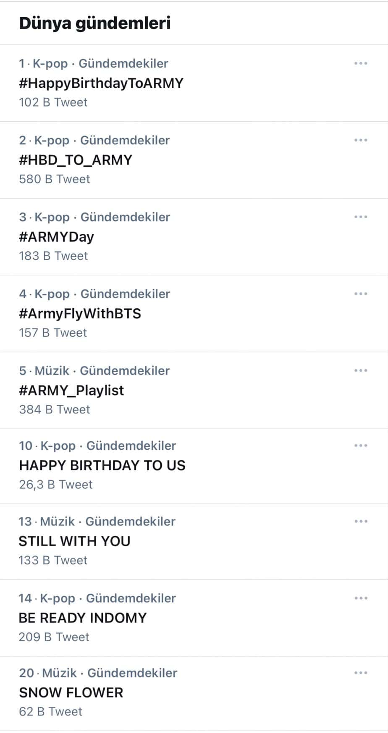This screenshot has height=733, width=388.
Task: Open the BE READY INDOMY trend
Action: (83, 618)
